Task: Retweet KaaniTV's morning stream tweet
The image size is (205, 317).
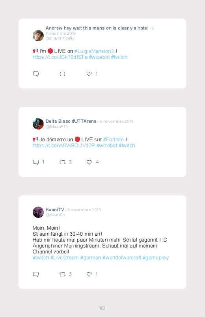Action: (62, 274)
